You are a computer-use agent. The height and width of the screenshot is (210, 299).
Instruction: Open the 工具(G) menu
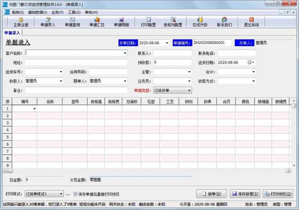click(x=74, y=12)
